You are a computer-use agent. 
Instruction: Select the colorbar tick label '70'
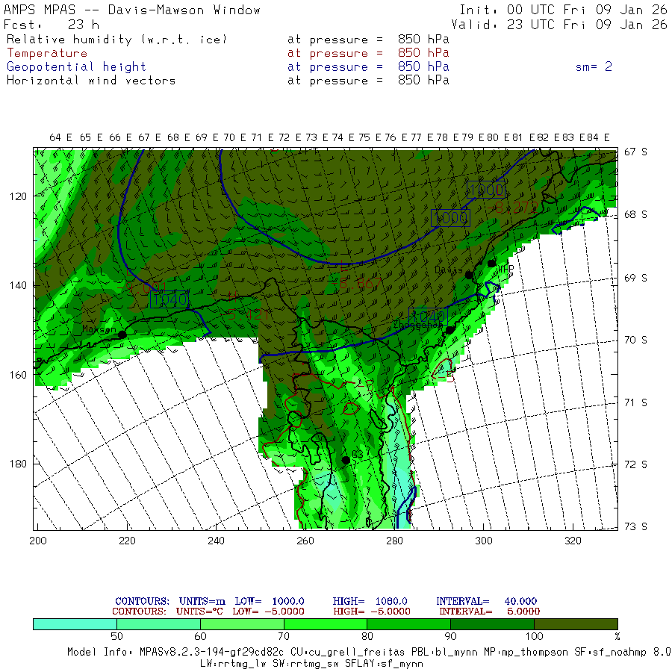point(284,636)
